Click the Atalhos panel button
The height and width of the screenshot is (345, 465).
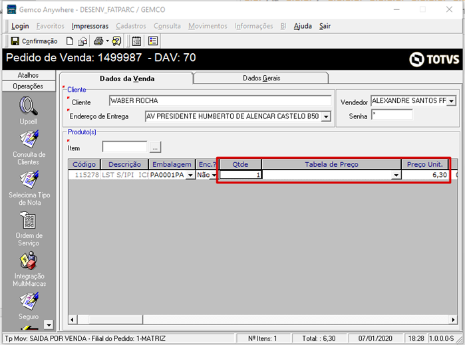(x=29, y=75)
